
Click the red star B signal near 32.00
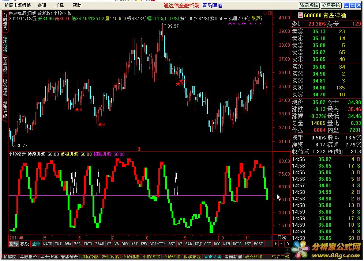tap(102, 124)
